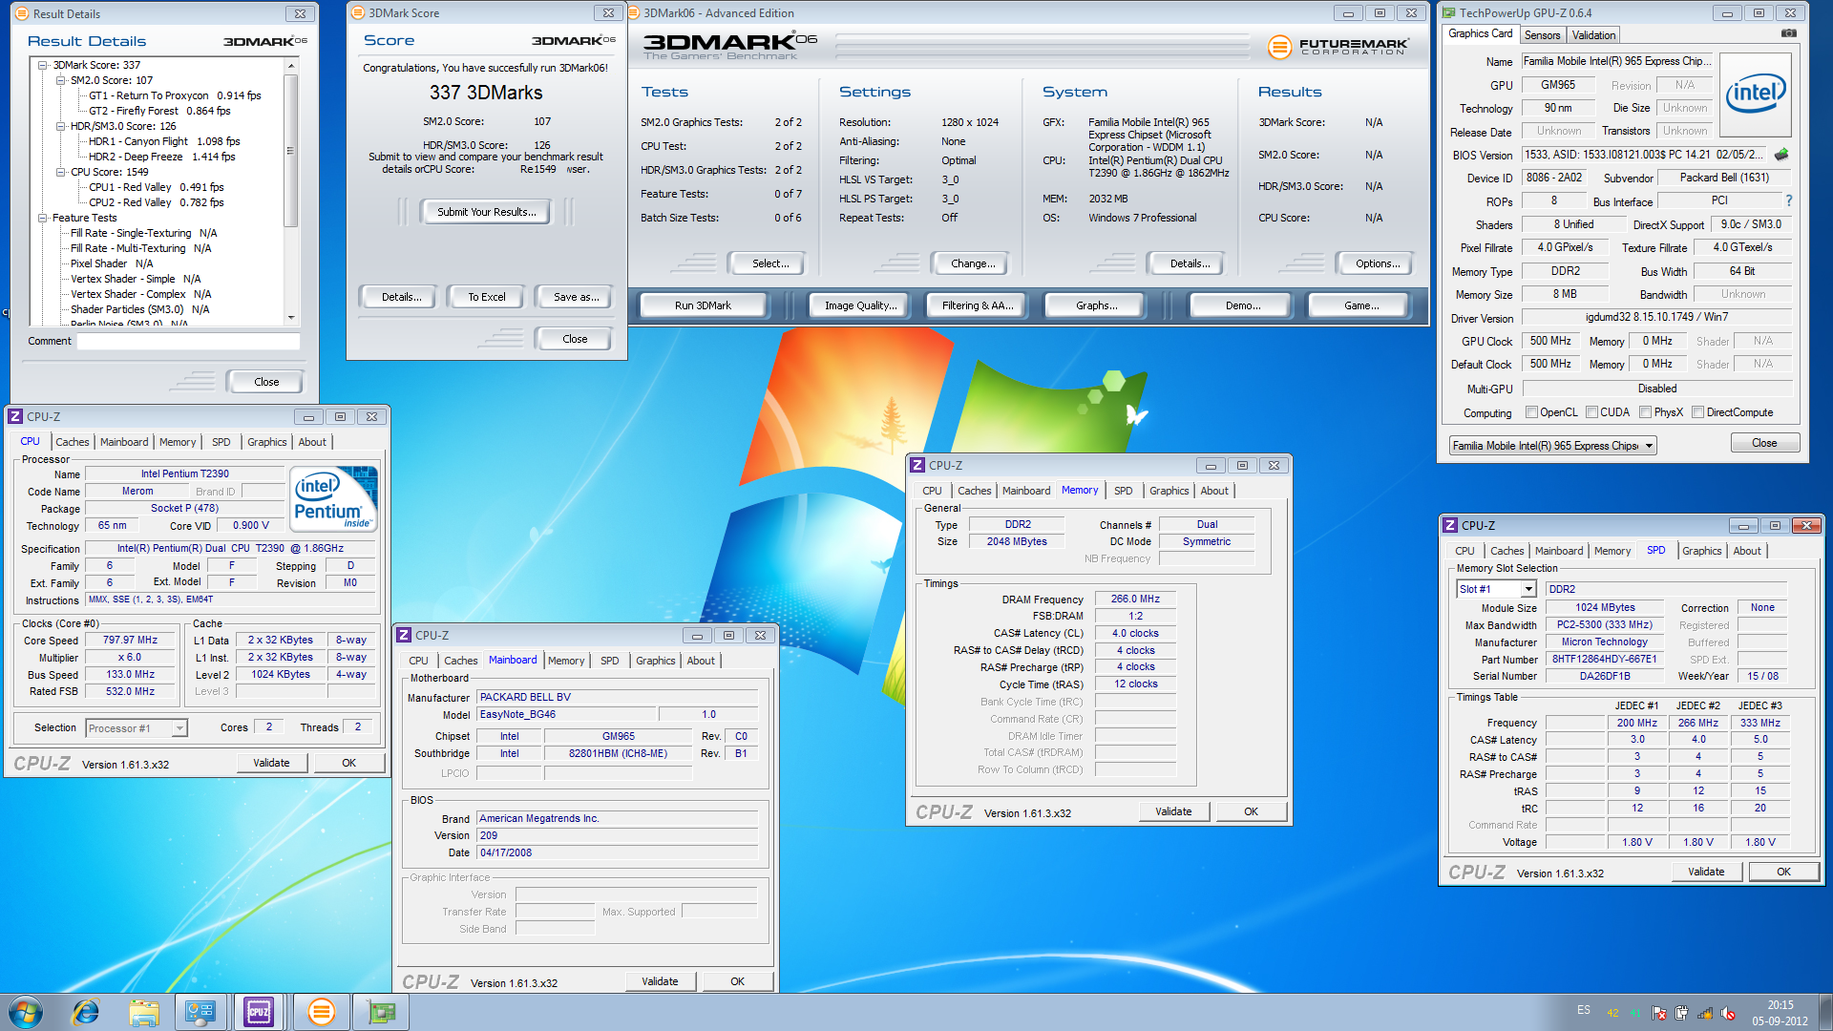This screenshot has width=1833, height=1031.
Task: Click the GPU-Z taskbar icon
Action: point(382,1012)
